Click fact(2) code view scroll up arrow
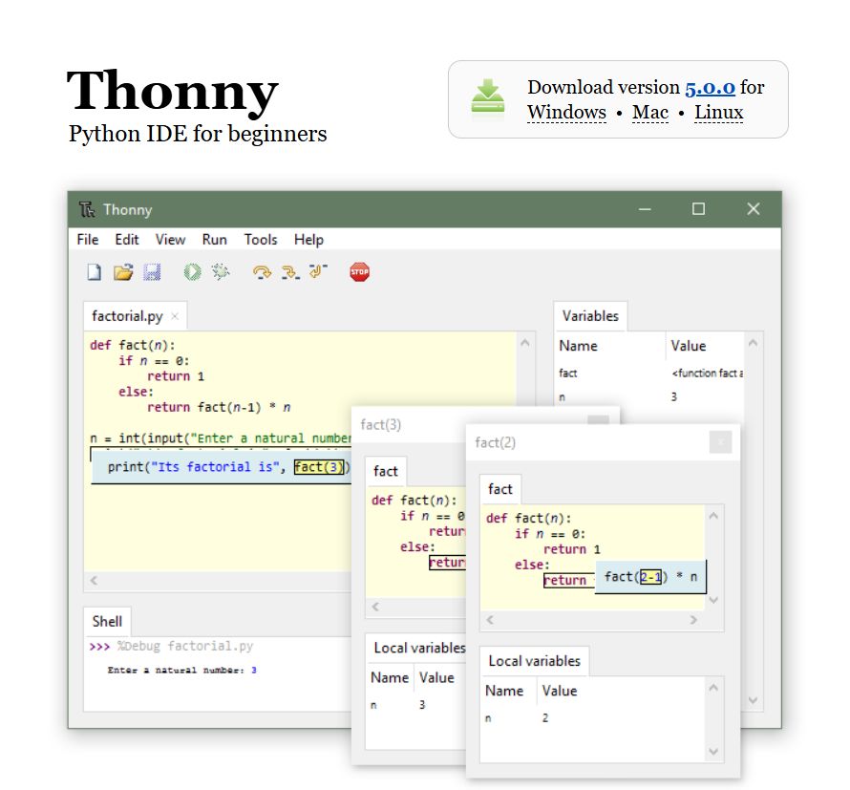This screenshot has height=790, width=850. [x=713, y=516]
